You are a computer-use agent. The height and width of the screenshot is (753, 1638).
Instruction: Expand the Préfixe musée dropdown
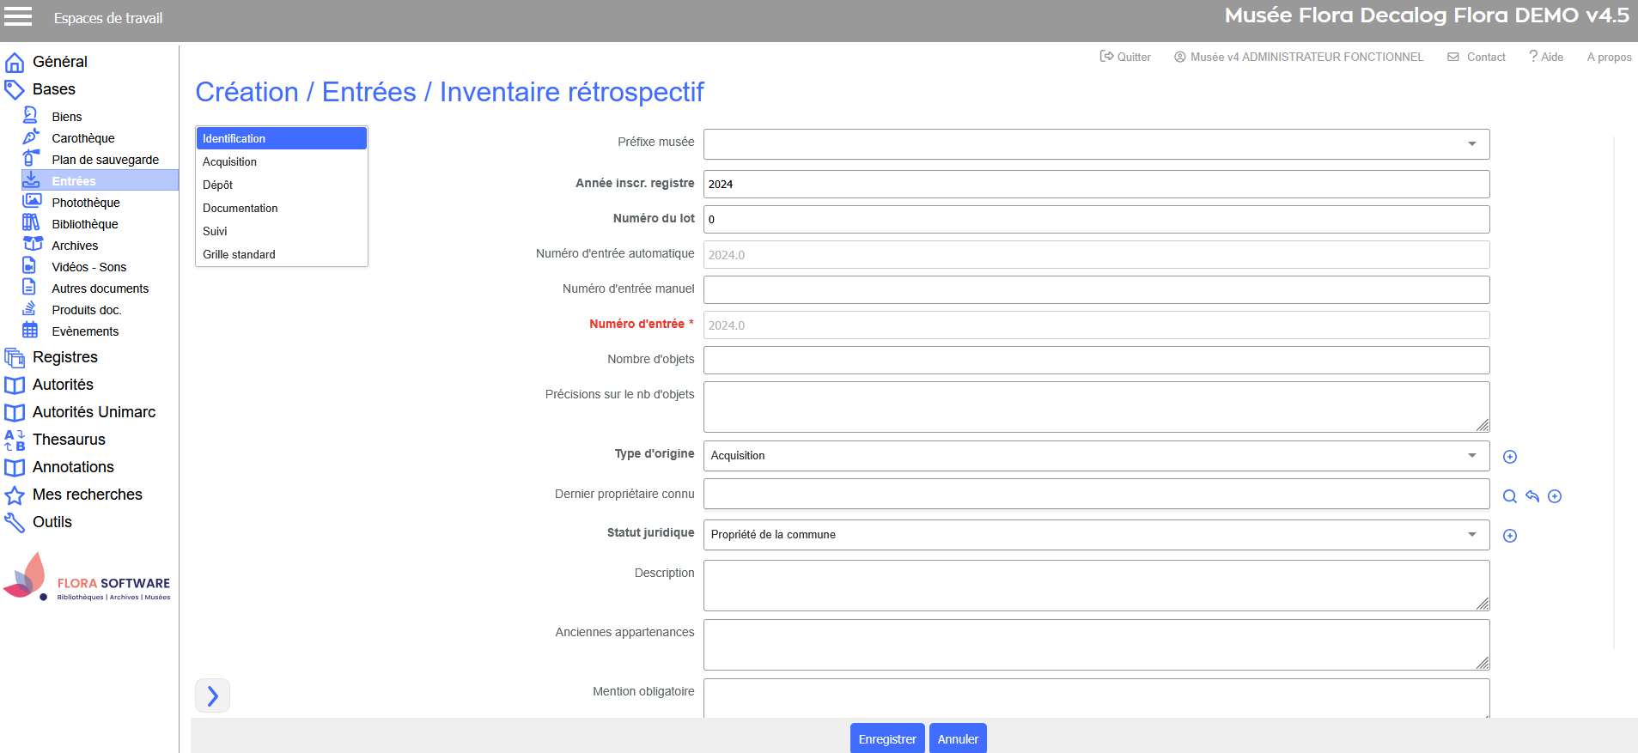1095,144
